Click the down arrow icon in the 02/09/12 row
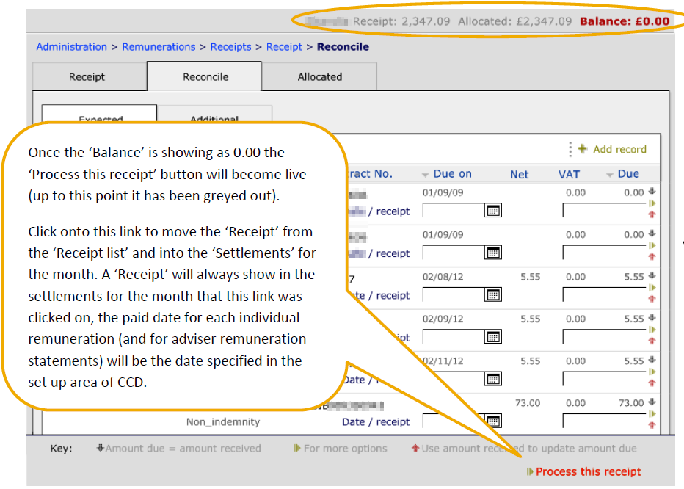The width and height of the screenshot is (684, 489). point(652,317)
